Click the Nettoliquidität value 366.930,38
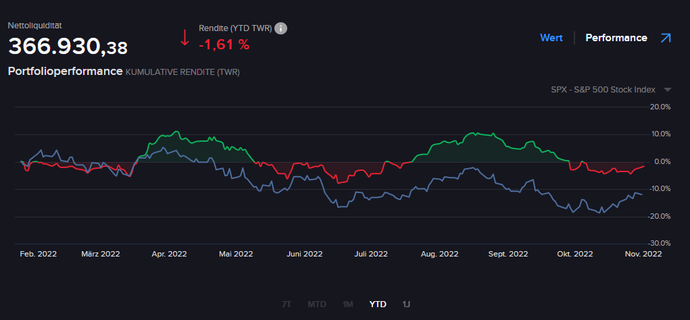The height and width of the screenshot is (320, 690). (x=68, y=47)
